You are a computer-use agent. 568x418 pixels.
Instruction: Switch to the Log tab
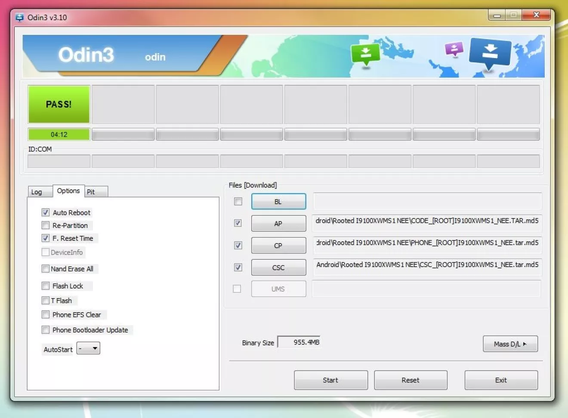coord(40,192)
